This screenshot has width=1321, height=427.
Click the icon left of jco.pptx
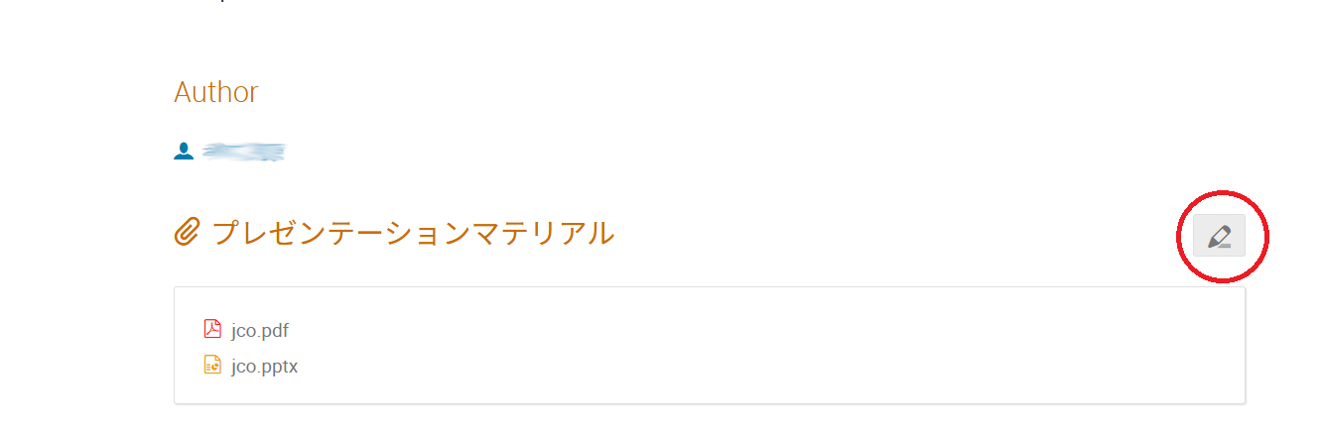pos(212,365)
